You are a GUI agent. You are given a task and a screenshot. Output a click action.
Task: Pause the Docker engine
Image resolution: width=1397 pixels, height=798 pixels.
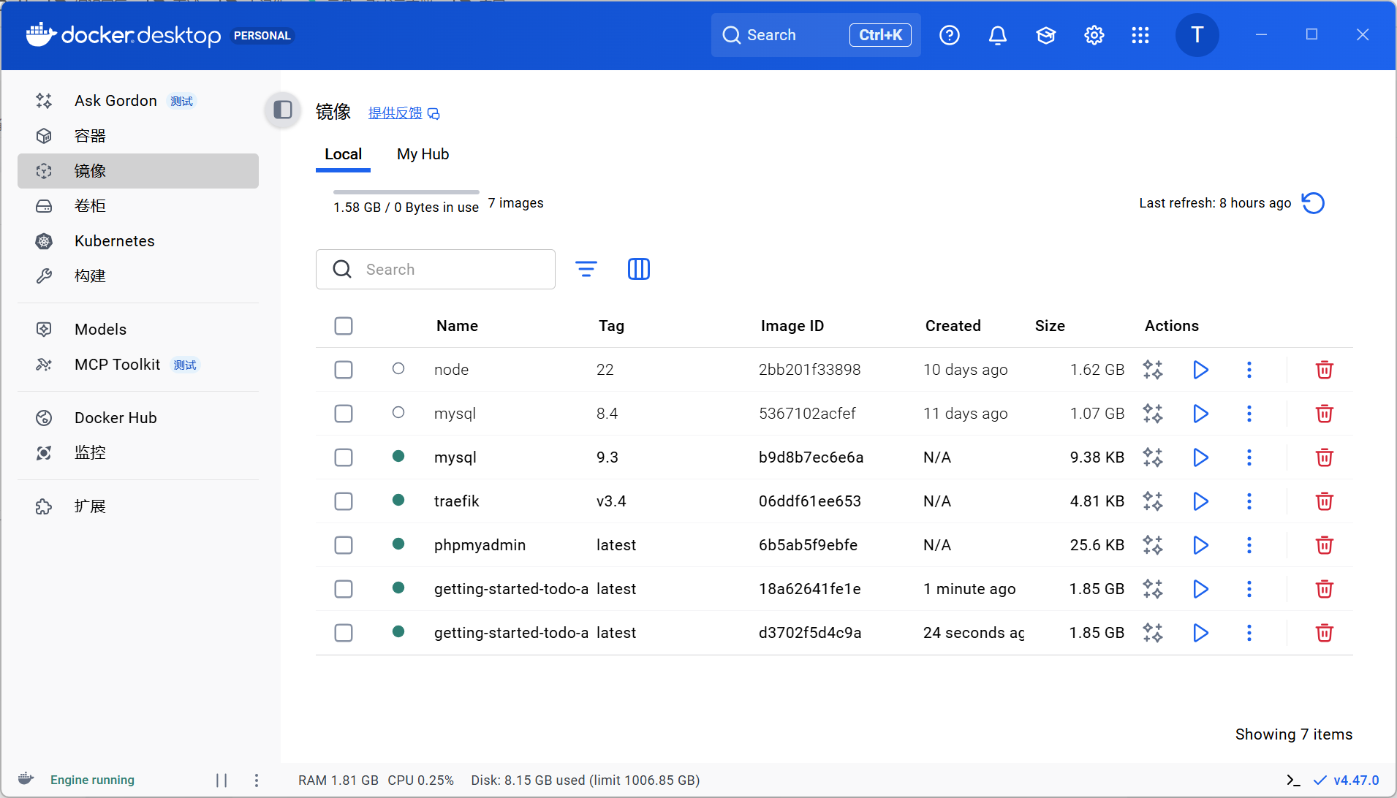(222, 780)
